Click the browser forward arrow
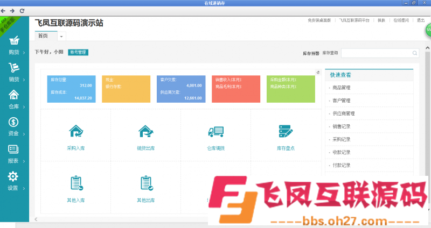Image resolution: width=431 pixels, height=228 pixels. 12,11
